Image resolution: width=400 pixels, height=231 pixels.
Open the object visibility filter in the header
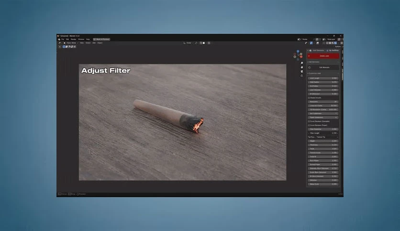point(306,43)
